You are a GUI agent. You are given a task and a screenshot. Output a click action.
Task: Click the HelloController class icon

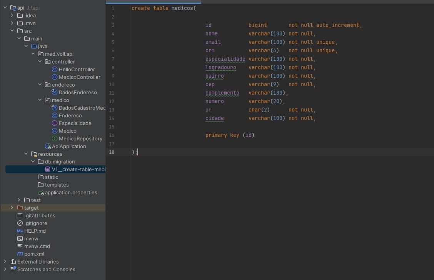tap(55, 70)
